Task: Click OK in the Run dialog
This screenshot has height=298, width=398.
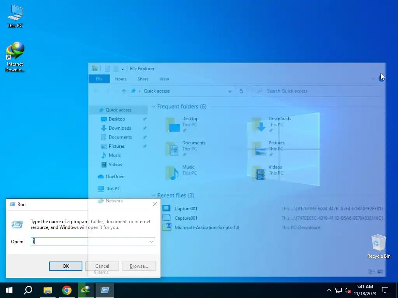Action: [x=65, y=266]
